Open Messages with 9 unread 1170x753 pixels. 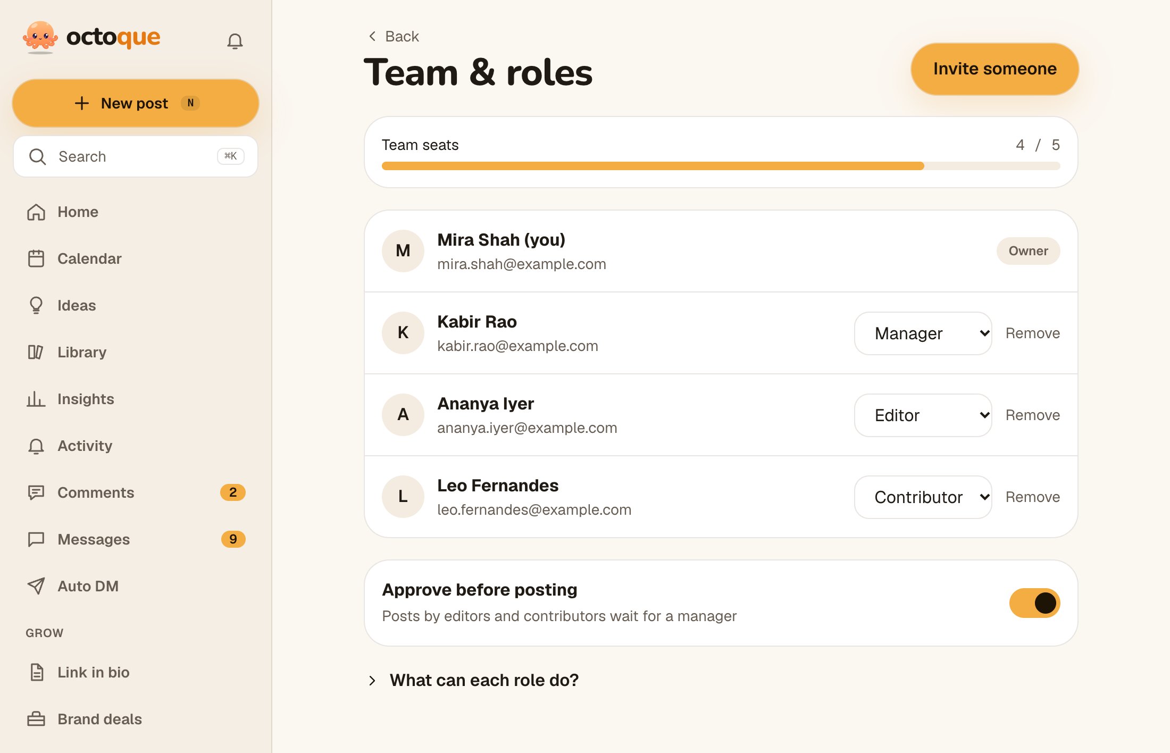pyautogui.click(x=136, y=539)
